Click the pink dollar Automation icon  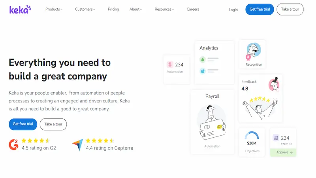(170, 64)
